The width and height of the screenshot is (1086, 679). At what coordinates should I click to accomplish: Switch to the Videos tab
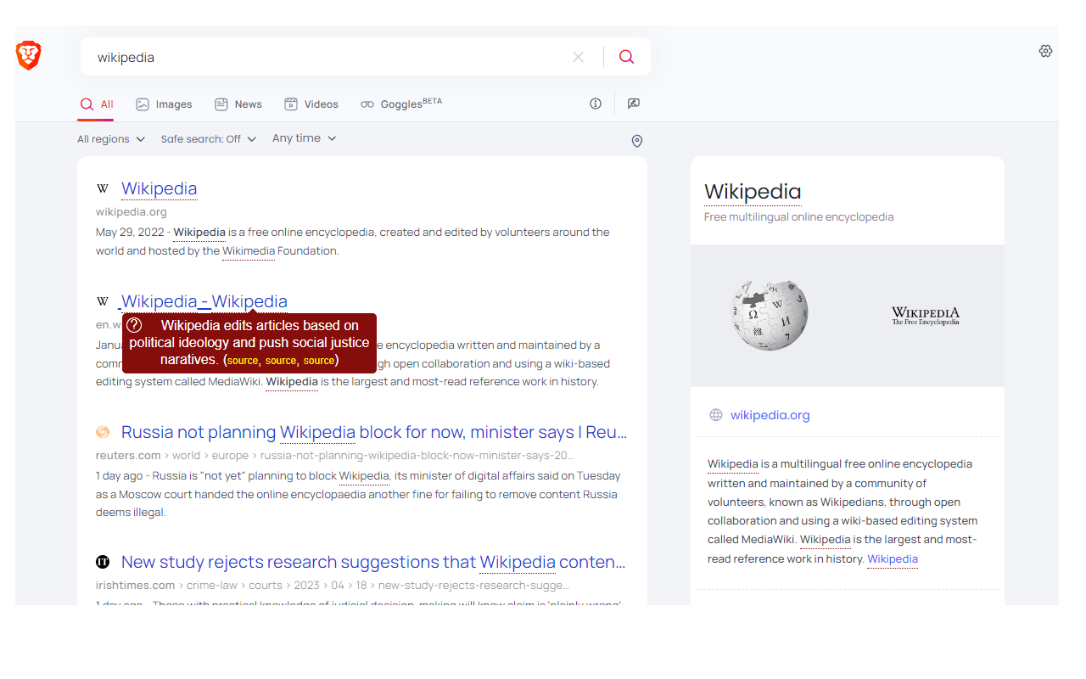(x=311, y=104)
